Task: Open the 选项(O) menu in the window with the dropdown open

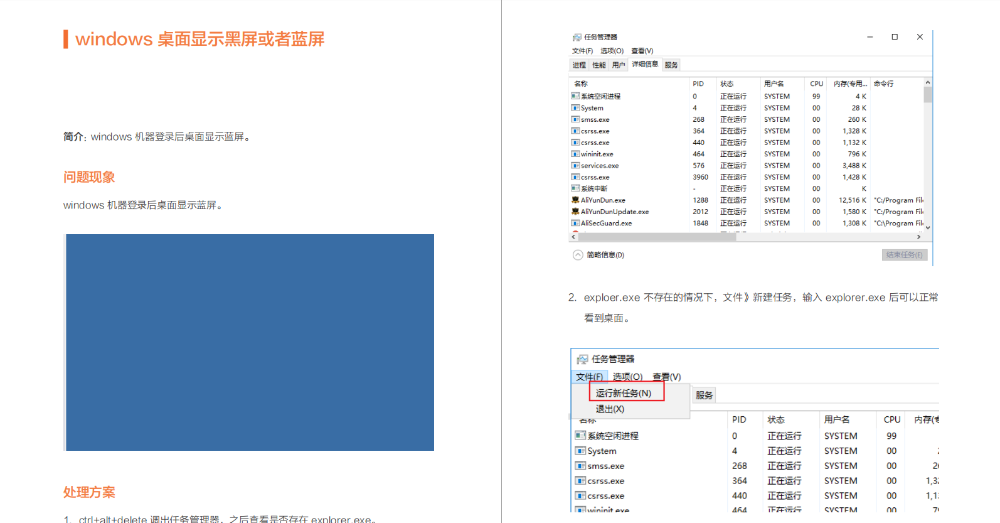Action: click(x=627, y=377)
